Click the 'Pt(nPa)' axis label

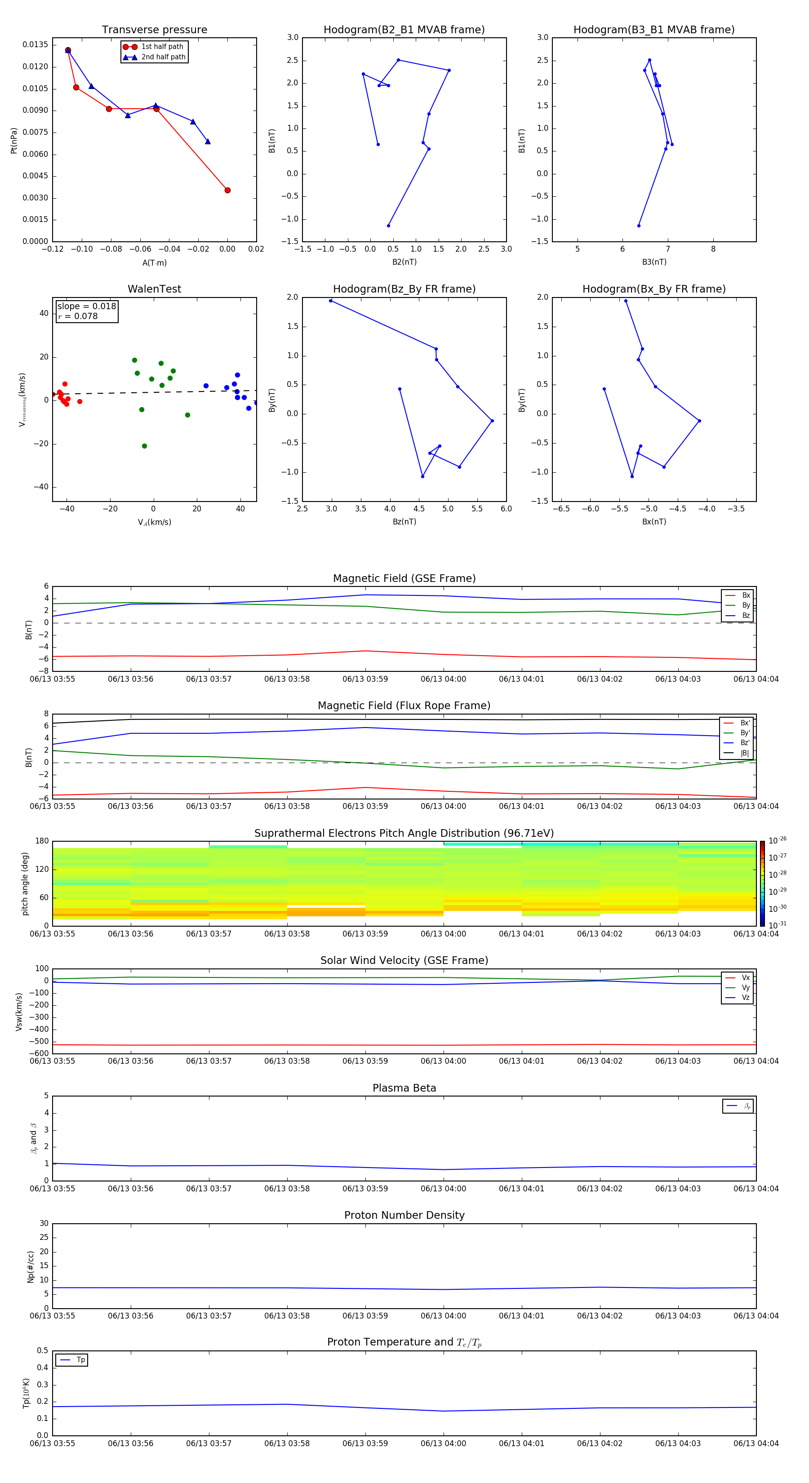[x=14, y=140]
